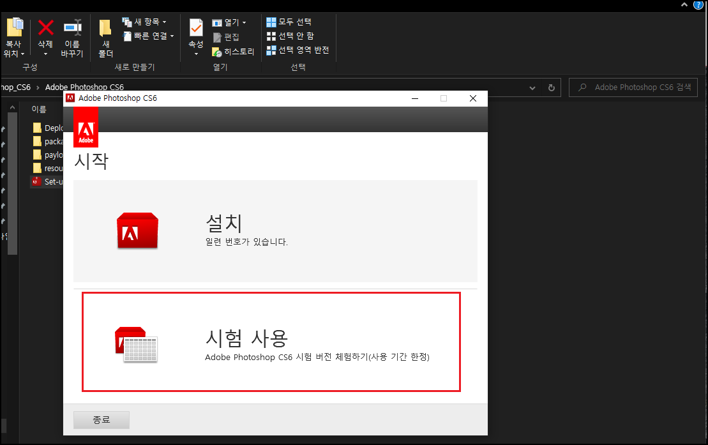The height and width of the screenshot is (445, 708).
Task: Select the packa… folder in file list
Action: pos(48,141)
